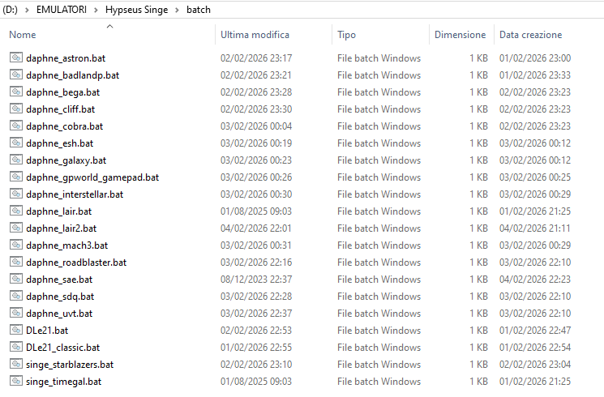
Task: Click modified date 03/02/2026 00:04
Action: pyautogui.click(x=256, y=126)
